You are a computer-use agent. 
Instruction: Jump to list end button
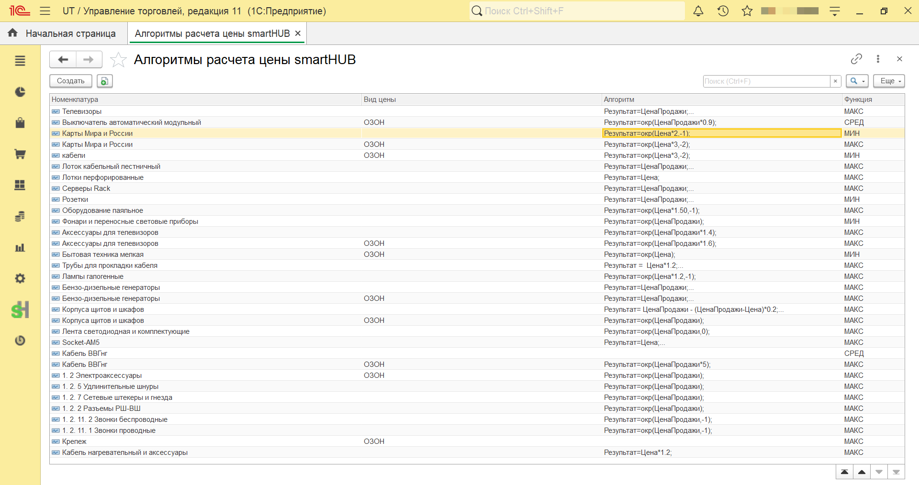(x=896, y=472)
